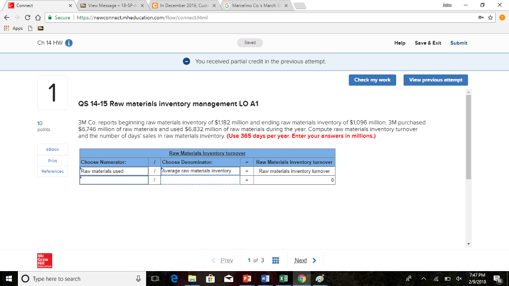Click the empty numerator value field
Viewport: 509px width, 286px height.
click(x=114, y=180)
